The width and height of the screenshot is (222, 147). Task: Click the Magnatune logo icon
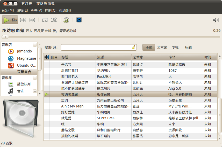11,58
